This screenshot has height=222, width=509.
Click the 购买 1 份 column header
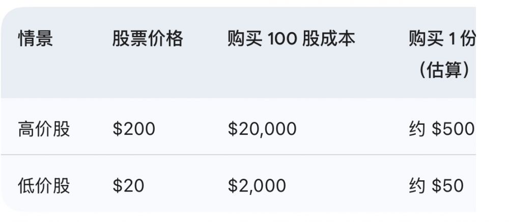click(441, 39)
